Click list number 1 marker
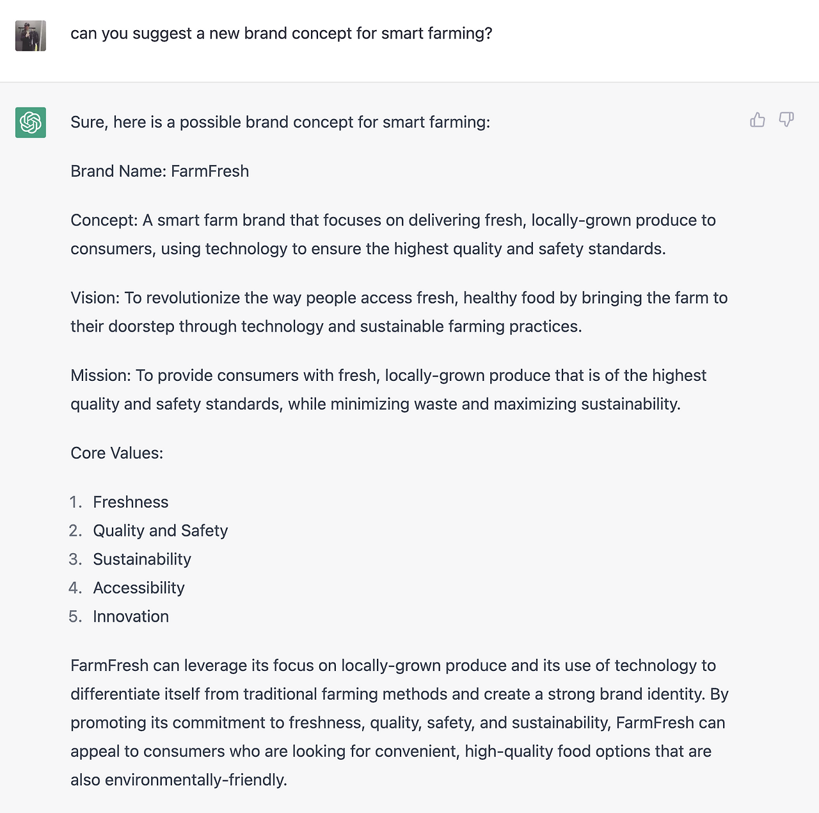The height and width of the screenshot is (813, 819). coord(76,503)
